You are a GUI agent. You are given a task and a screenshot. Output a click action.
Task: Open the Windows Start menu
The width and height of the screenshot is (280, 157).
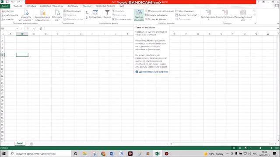[4, 154]
